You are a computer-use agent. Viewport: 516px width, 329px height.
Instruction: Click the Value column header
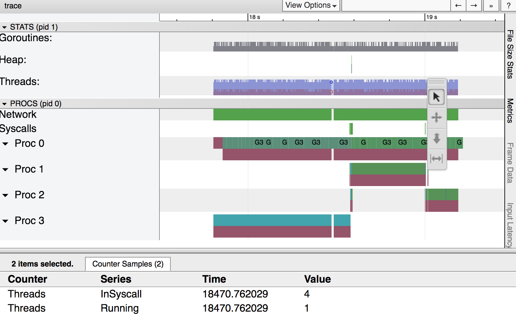318,279
